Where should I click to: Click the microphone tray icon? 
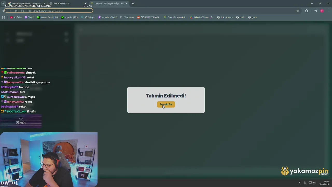pyautogui.click(x=305, y=183)
